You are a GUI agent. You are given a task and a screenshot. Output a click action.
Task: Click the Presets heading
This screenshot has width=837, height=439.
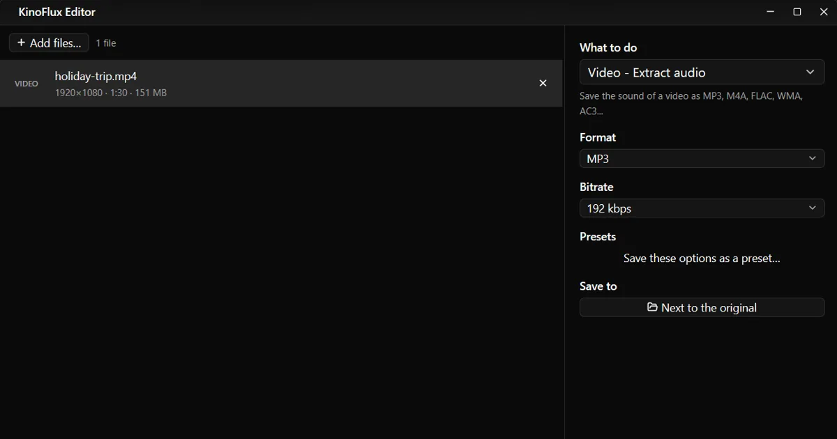point(598,236)
